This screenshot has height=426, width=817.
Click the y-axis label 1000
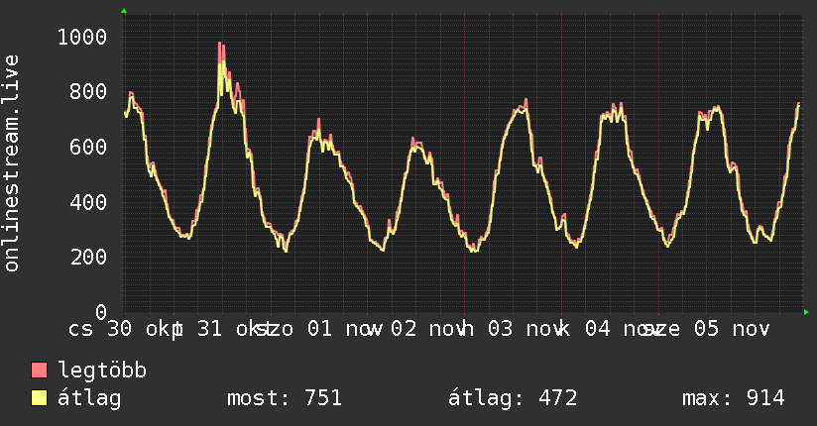82,37
